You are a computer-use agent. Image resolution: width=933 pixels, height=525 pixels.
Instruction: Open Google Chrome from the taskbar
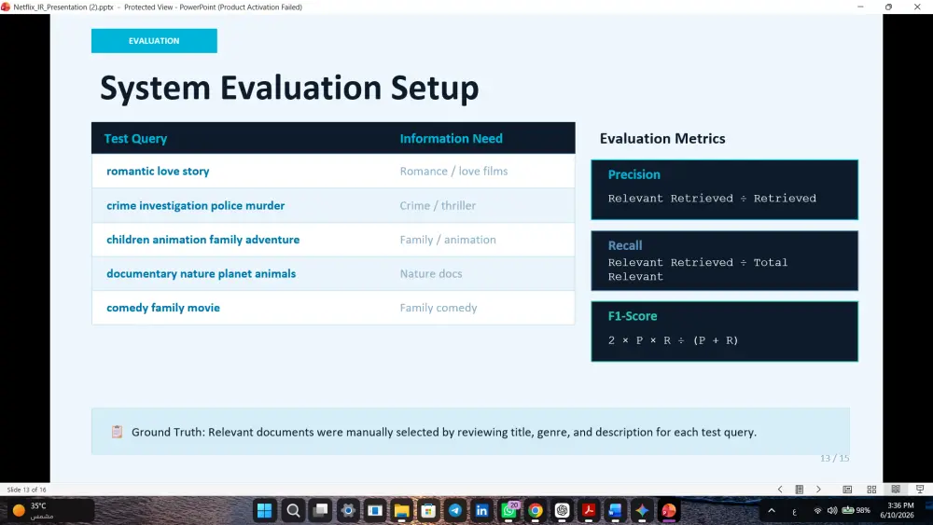coord(536,511)
